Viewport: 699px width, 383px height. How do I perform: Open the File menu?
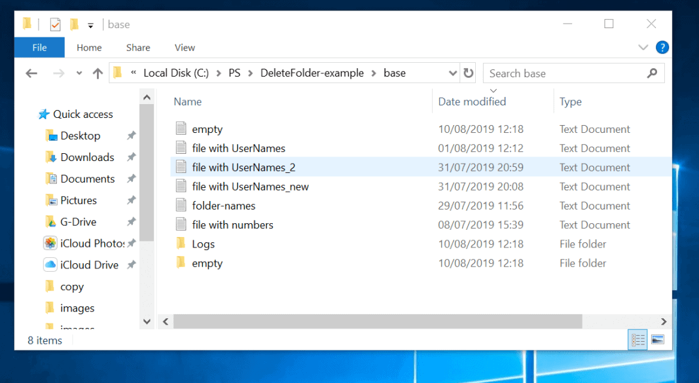point(40,47)
